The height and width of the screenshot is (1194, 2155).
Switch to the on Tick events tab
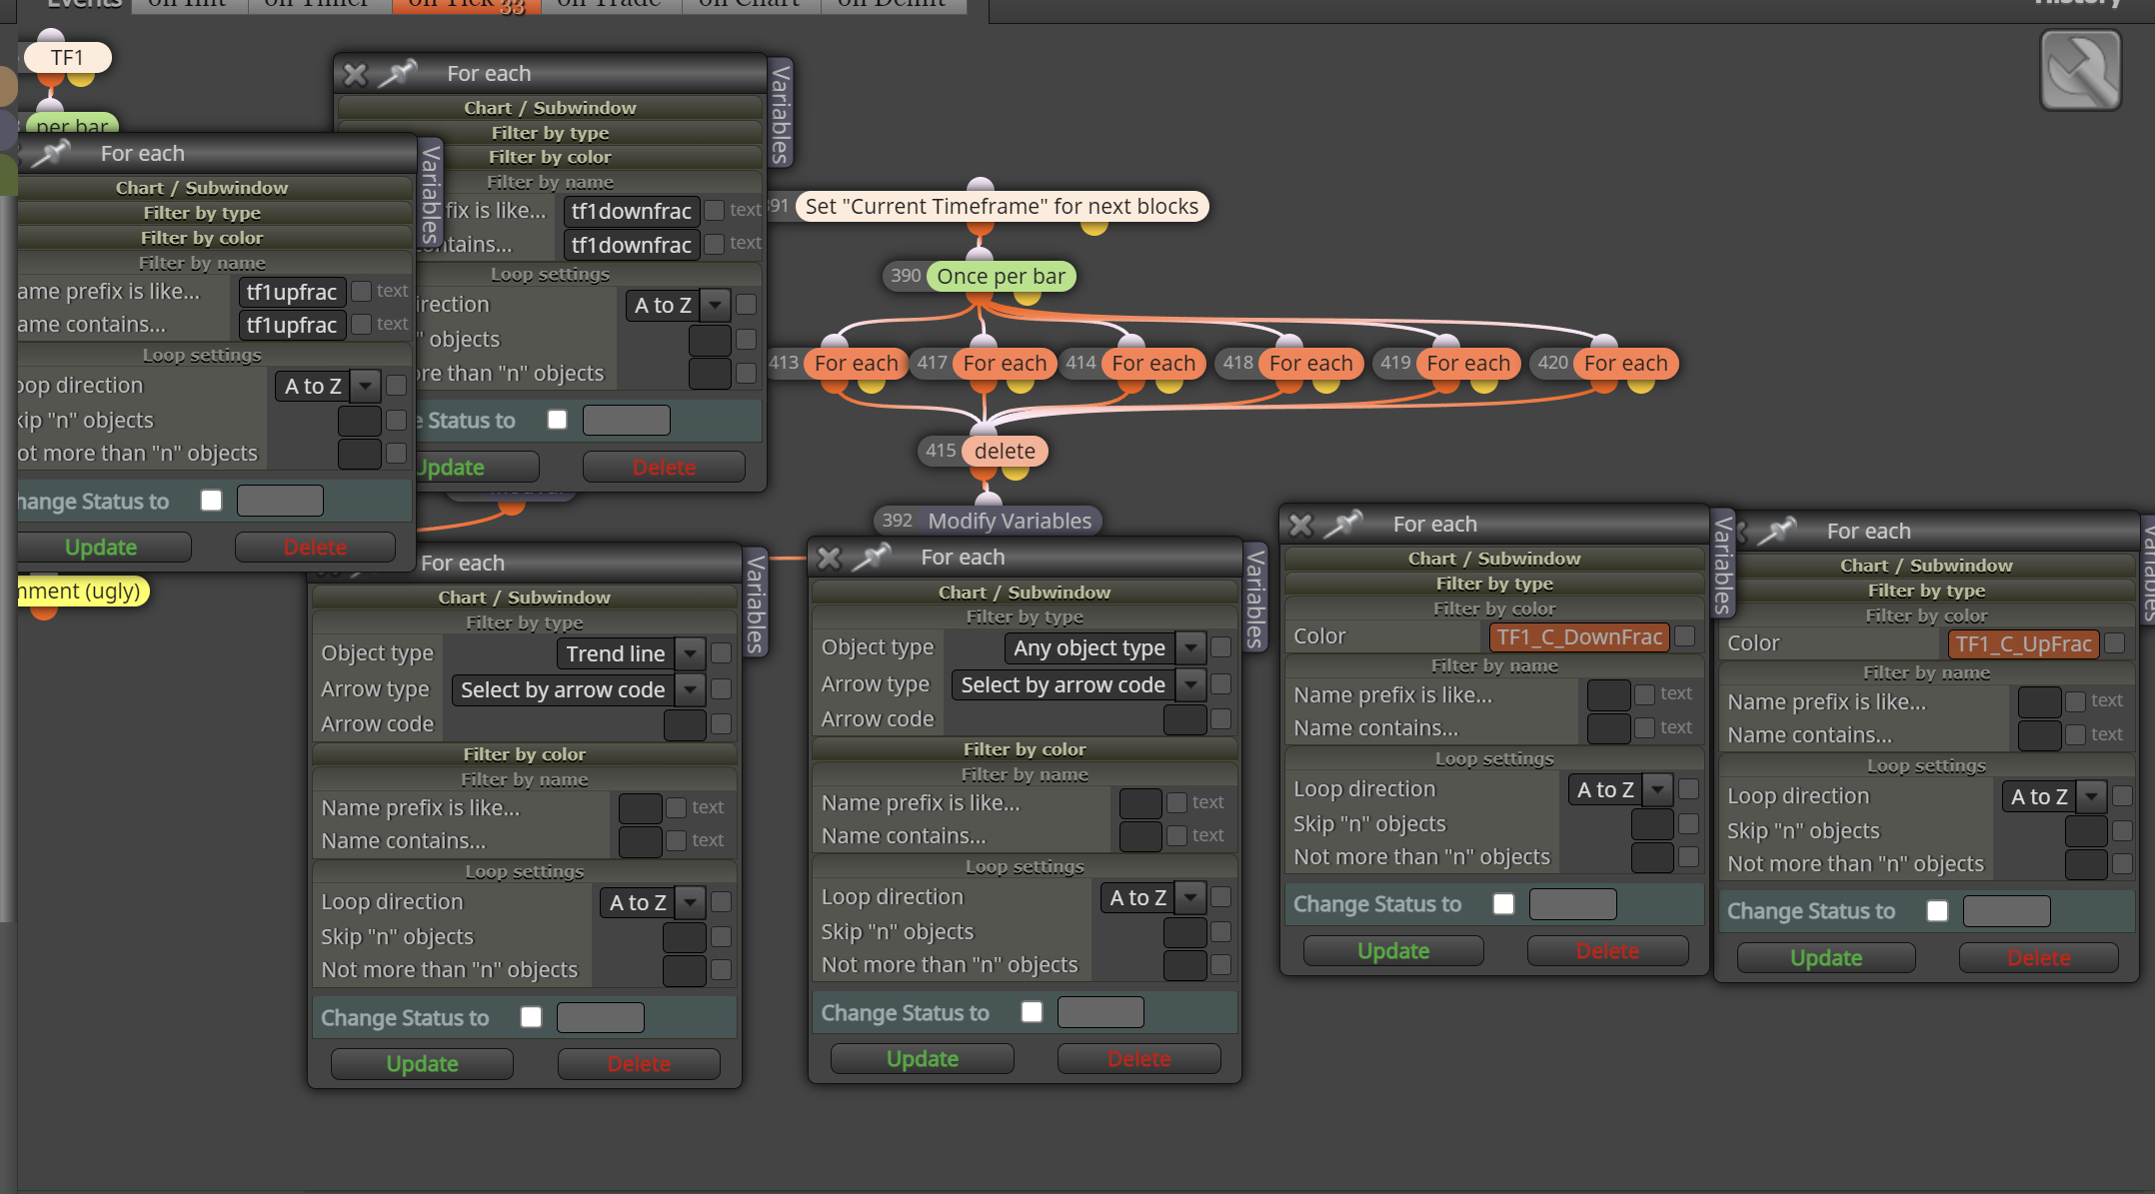466,5
